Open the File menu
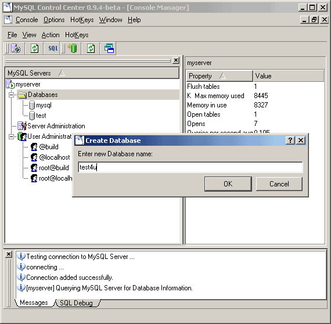Screen dimensions: 331x324 (12, 35)
